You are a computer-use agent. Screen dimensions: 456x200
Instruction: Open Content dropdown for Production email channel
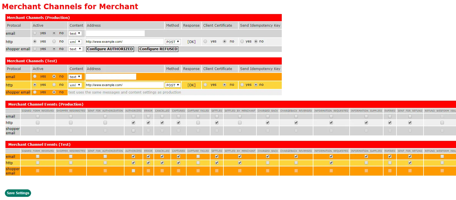(x=75, y=34)
